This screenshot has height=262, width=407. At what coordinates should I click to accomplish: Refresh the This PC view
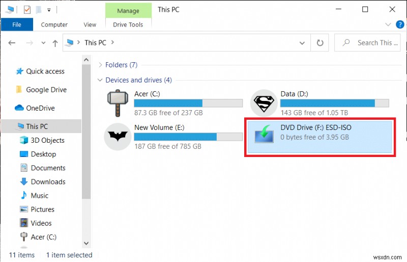click(x=320, y=43)
